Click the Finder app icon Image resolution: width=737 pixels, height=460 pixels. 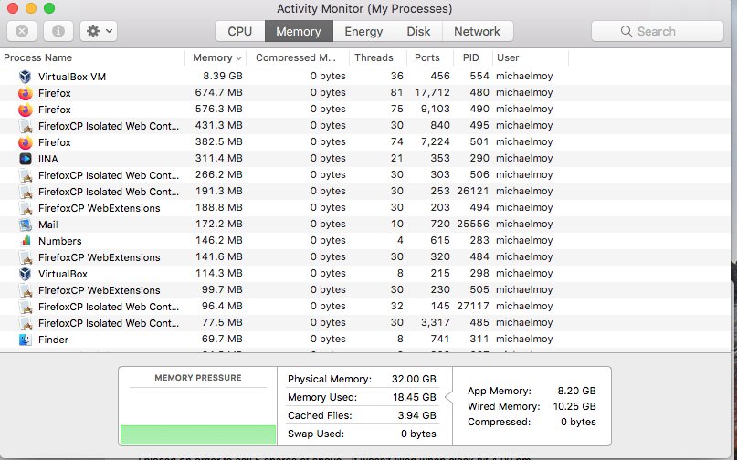pyautogui.click(x=26, y=340)
